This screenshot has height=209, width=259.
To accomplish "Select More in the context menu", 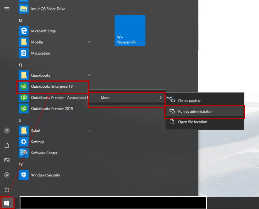I will coord(127,98).
